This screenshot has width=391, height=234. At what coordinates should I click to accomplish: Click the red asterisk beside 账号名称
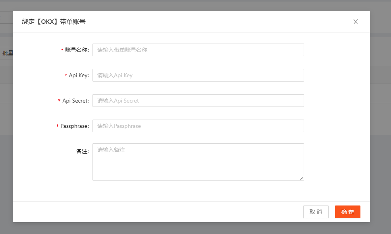62,50
